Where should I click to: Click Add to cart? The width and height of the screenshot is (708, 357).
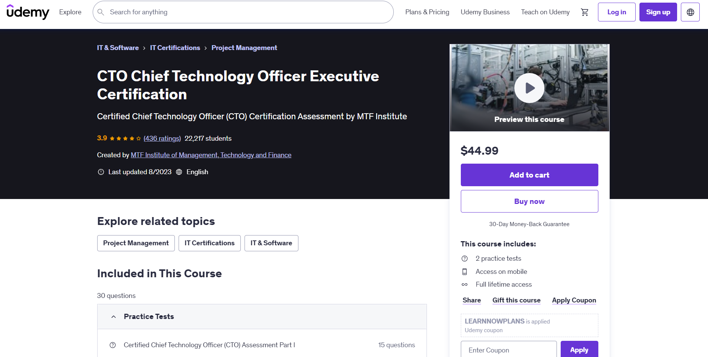pos(529,175)
